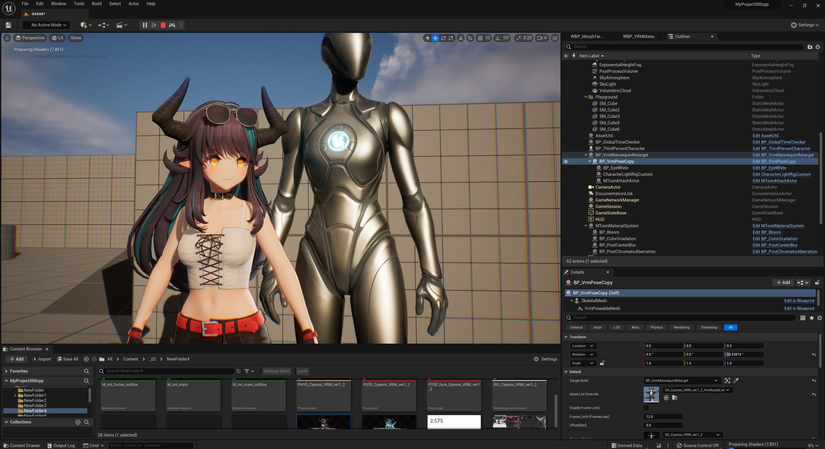Toggle visibility of BP_VrmPoseCopy in the Outliner
Viewport: 825px width, 449px height.
(566, 161)
